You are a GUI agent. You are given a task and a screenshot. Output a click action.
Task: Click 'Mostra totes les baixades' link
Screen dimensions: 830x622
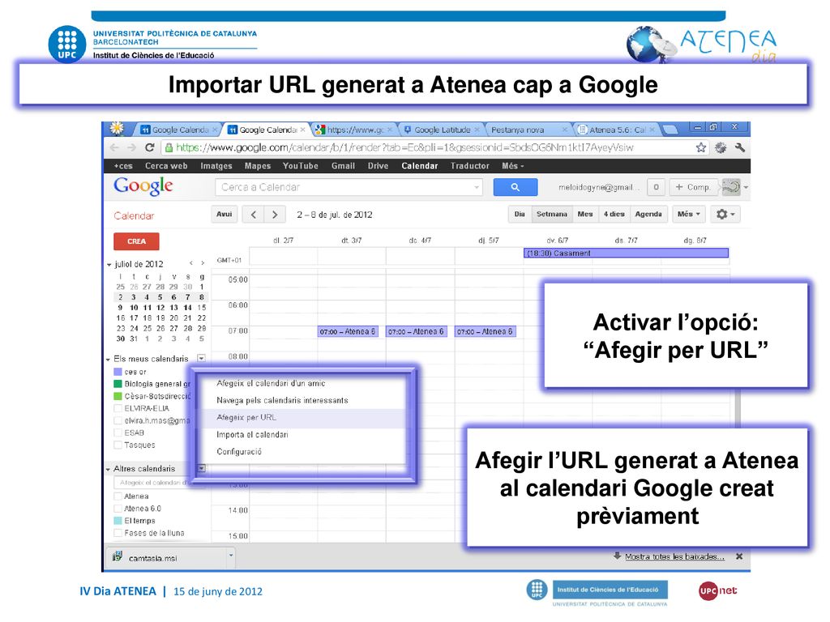(674, 556)
